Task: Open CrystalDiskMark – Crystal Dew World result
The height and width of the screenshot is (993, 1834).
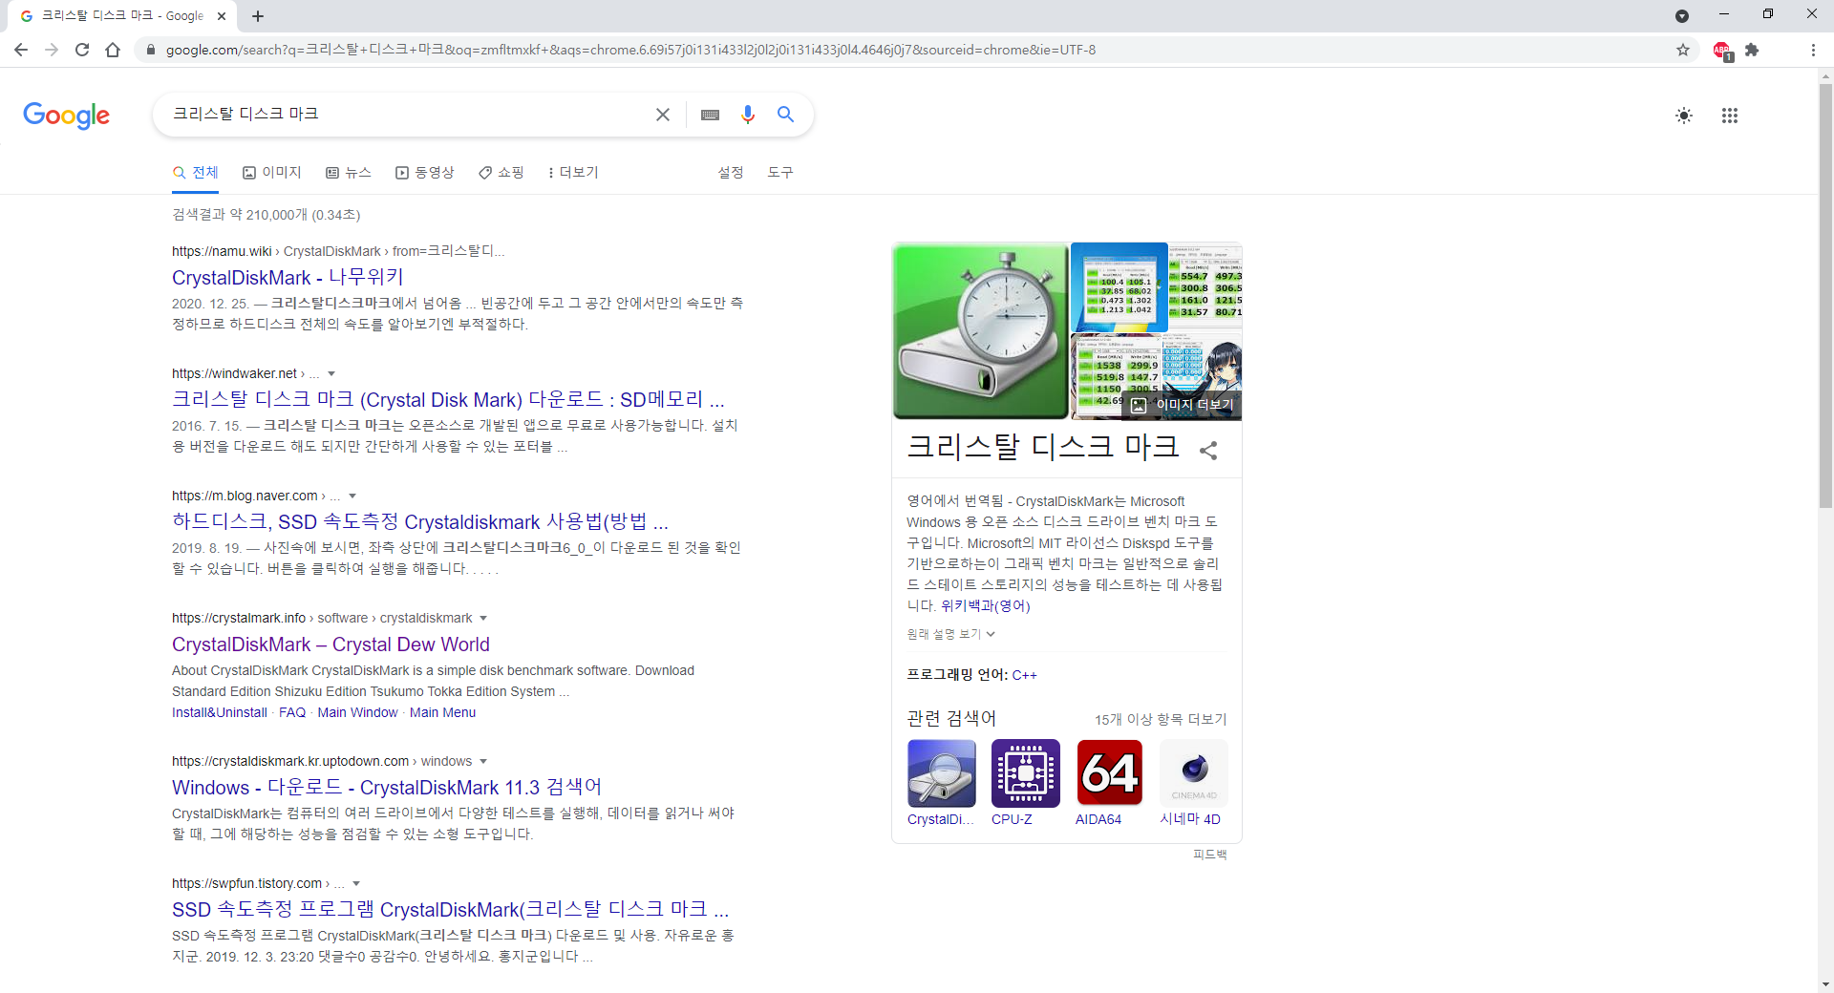Action: (331, 644)
